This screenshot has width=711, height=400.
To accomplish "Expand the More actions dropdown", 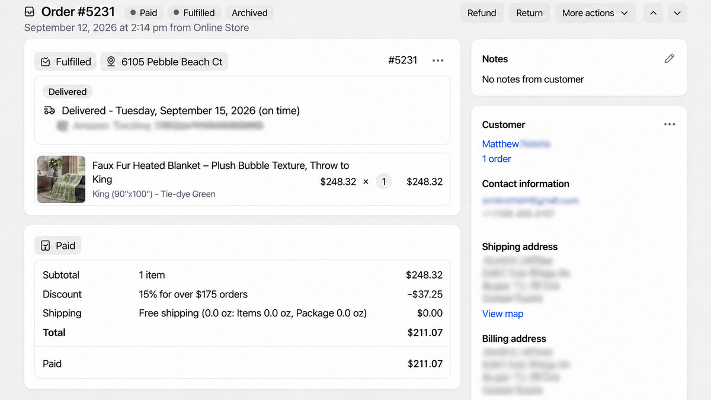I will [595, 13].
